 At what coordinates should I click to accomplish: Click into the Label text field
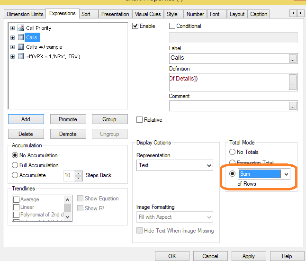pos(228,58)
